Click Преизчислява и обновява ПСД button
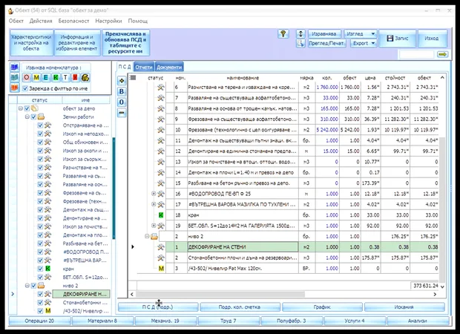Screen dimensions: 460x334 tap(125, 42)
